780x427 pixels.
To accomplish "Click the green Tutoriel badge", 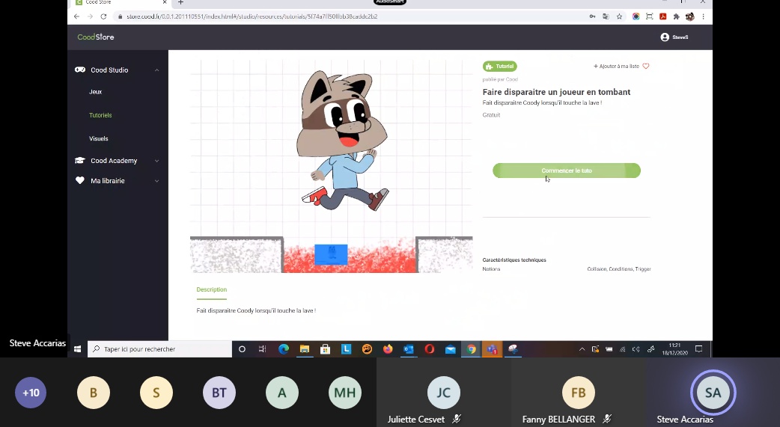I will (x=500, y=67).
